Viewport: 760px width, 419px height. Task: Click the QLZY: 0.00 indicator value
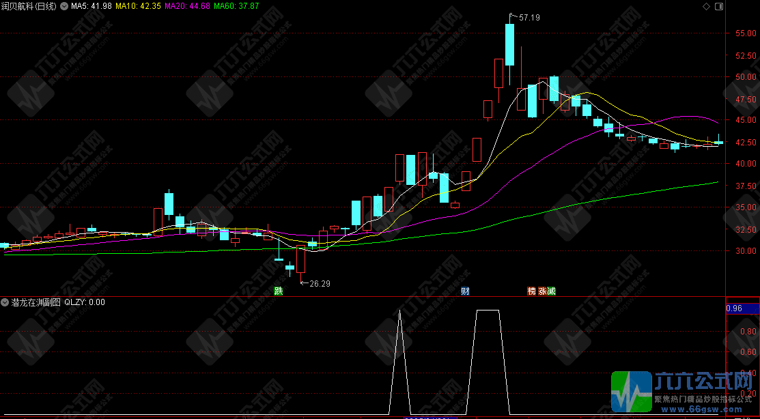(x=85, y=302)
